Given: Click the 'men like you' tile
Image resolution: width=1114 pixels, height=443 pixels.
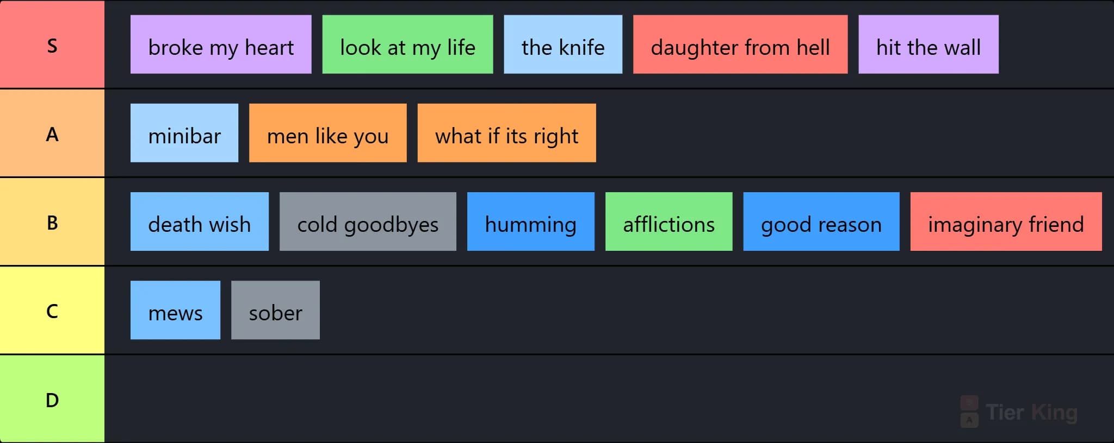Looking at the screenshot, I should click(328, 133).
